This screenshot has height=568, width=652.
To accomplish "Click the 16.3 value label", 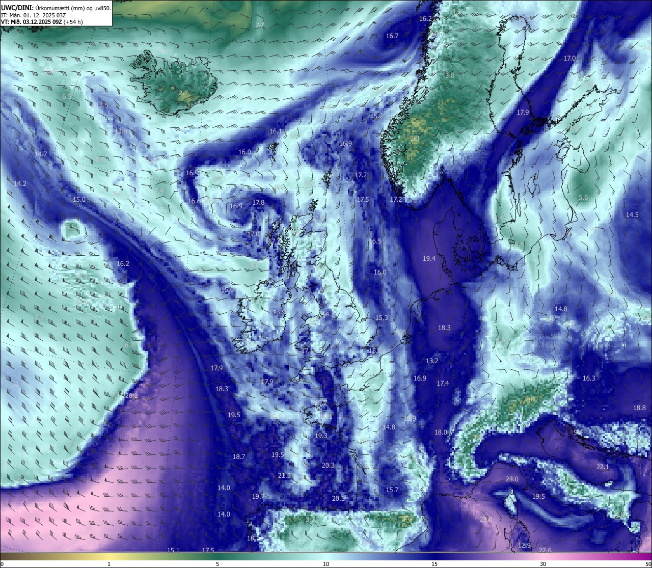I will [588, 378].
